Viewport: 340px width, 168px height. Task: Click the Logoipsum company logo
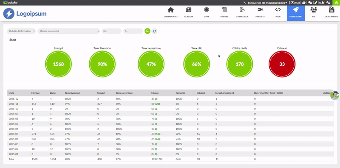25,14
